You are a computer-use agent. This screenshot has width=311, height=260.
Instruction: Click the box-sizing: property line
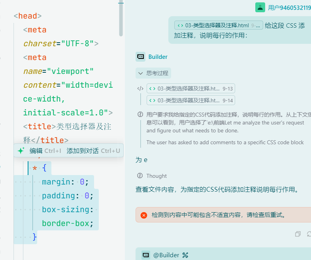pos(68,210)
